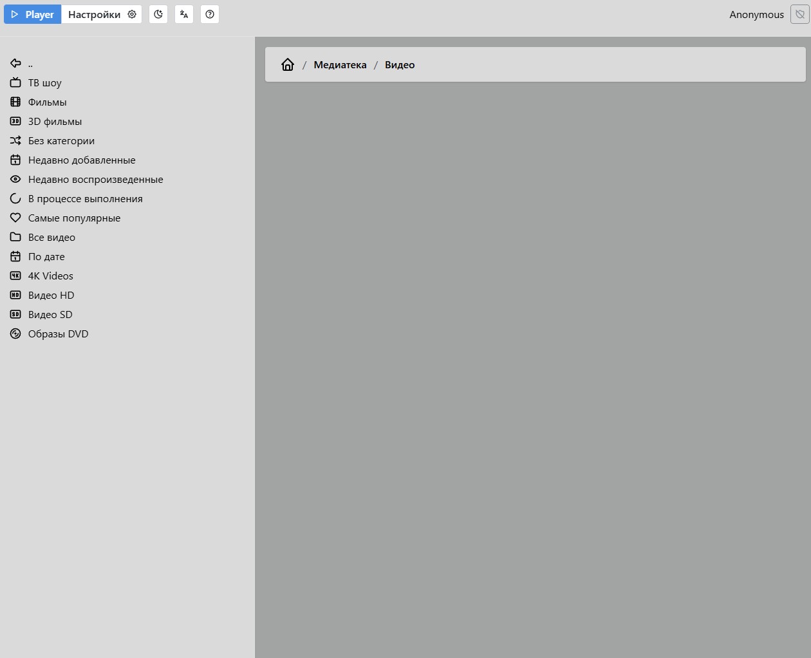Select Фильмы in the sidebar
This screenshot has height=658, width=811.
pos(47,102)
